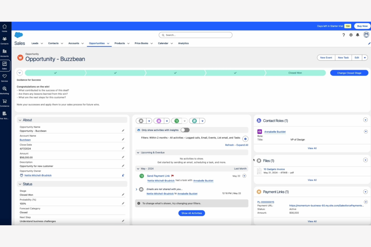Edit the Opportunity Name pencil icon

[123, 130]
